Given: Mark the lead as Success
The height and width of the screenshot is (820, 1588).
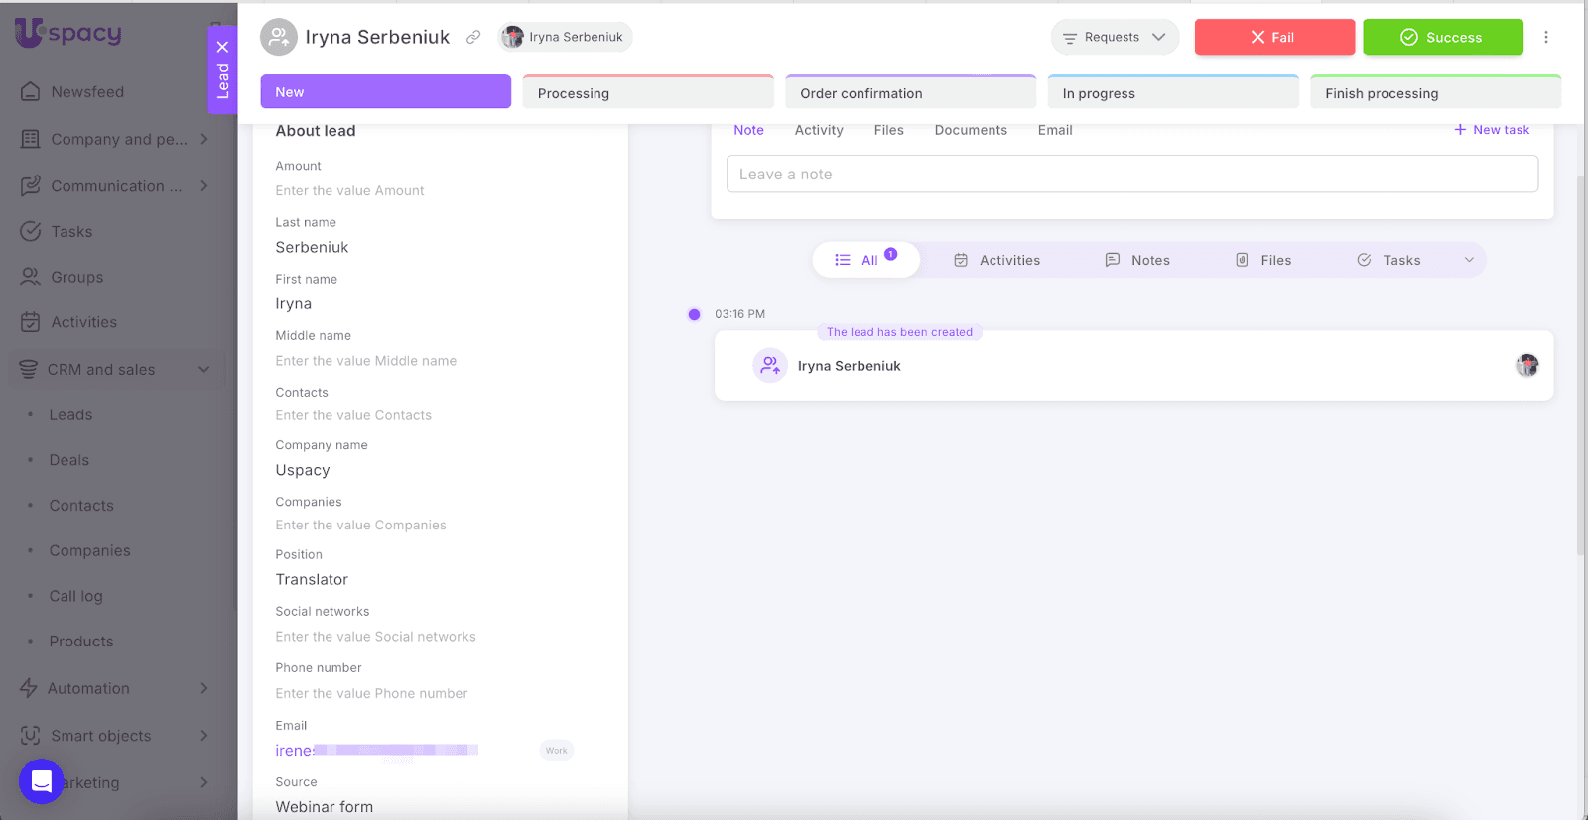Looking at the screenshot, I should [x=1442, y=37].
